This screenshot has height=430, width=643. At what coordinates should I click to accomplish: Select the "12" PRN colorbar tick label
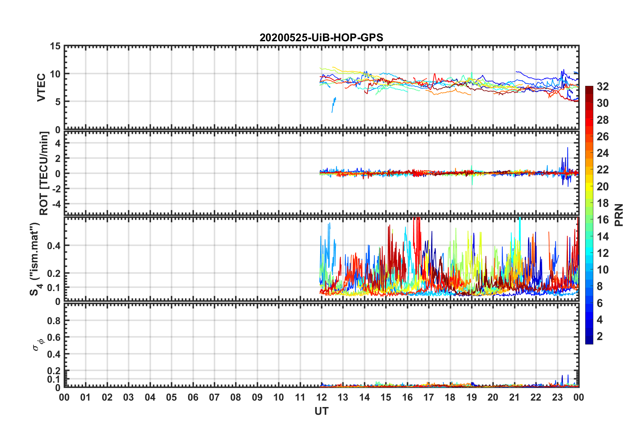[602, 253]
